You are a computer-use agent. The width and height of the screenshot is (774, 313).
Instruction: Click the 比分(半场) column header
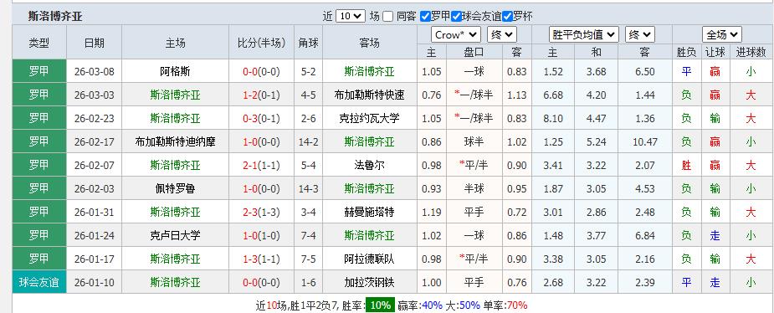pyautogui.click(x=261, y=43)
